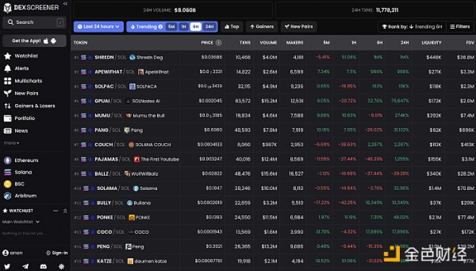Open News icon in sidebar
The width and height of the screenshot is (476, 271).
pos(7,131)
